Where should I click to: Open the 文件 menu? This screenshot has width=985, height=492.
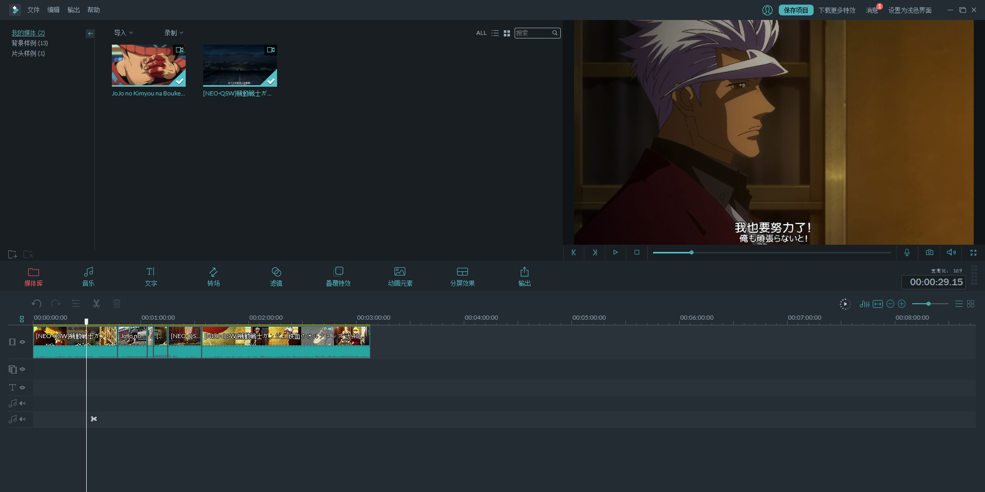[33, 10]
